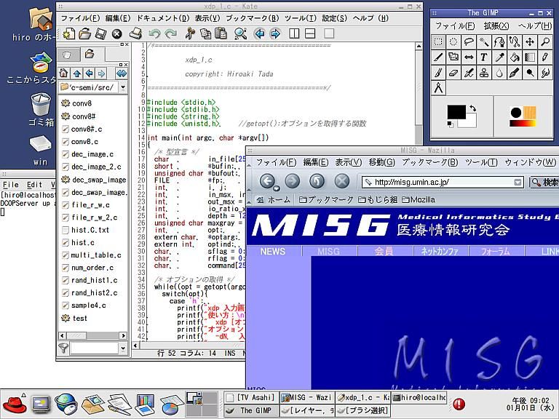The image size is (559, 419).
Task: Click the Cut scissors icon in Kate
Action: (x=190, y=34)
